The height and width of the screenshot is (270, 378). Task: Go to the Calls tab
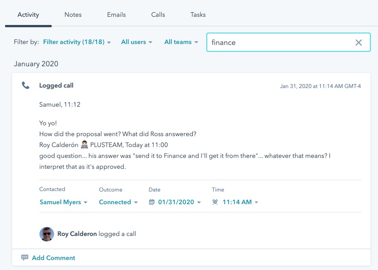[x=158, y=15]
